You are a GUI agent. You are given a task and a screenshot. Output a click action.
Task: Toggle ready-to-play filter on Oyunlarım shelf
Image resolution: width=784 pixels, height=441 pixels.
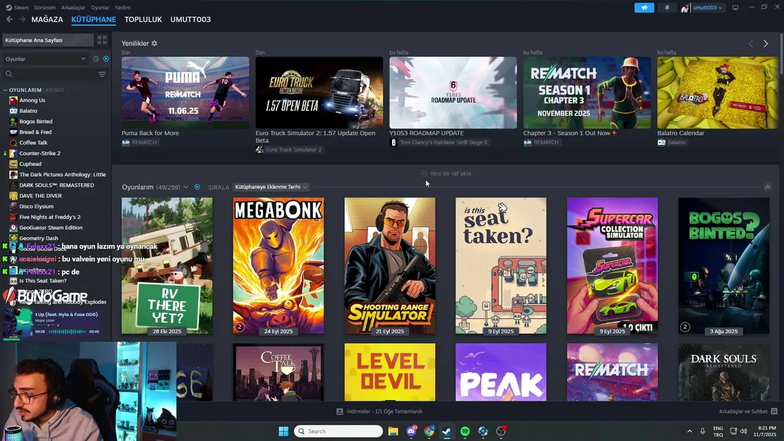tap(197, 187)
